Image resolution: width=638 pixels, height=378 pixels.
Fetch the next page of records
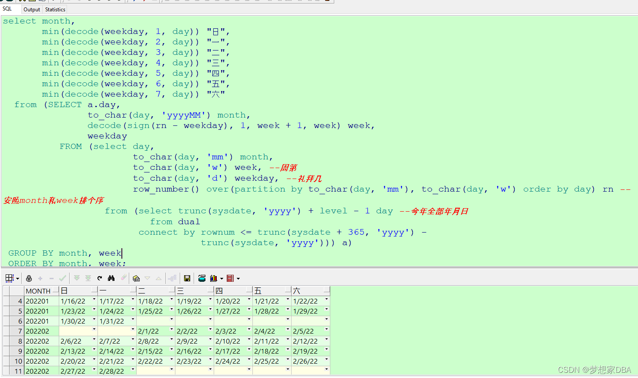pos(77,278)
